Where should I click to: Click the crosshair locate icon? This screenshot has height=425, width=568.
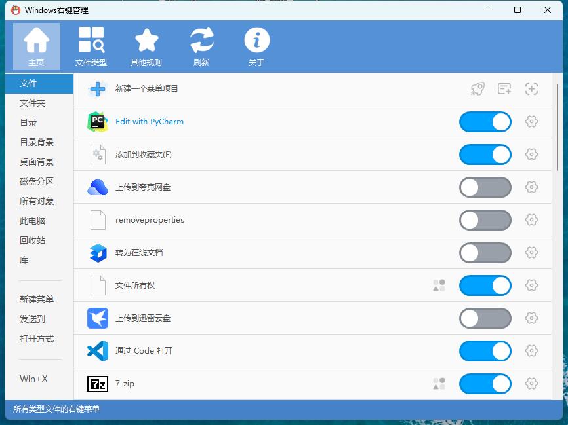tap(531, 88)
